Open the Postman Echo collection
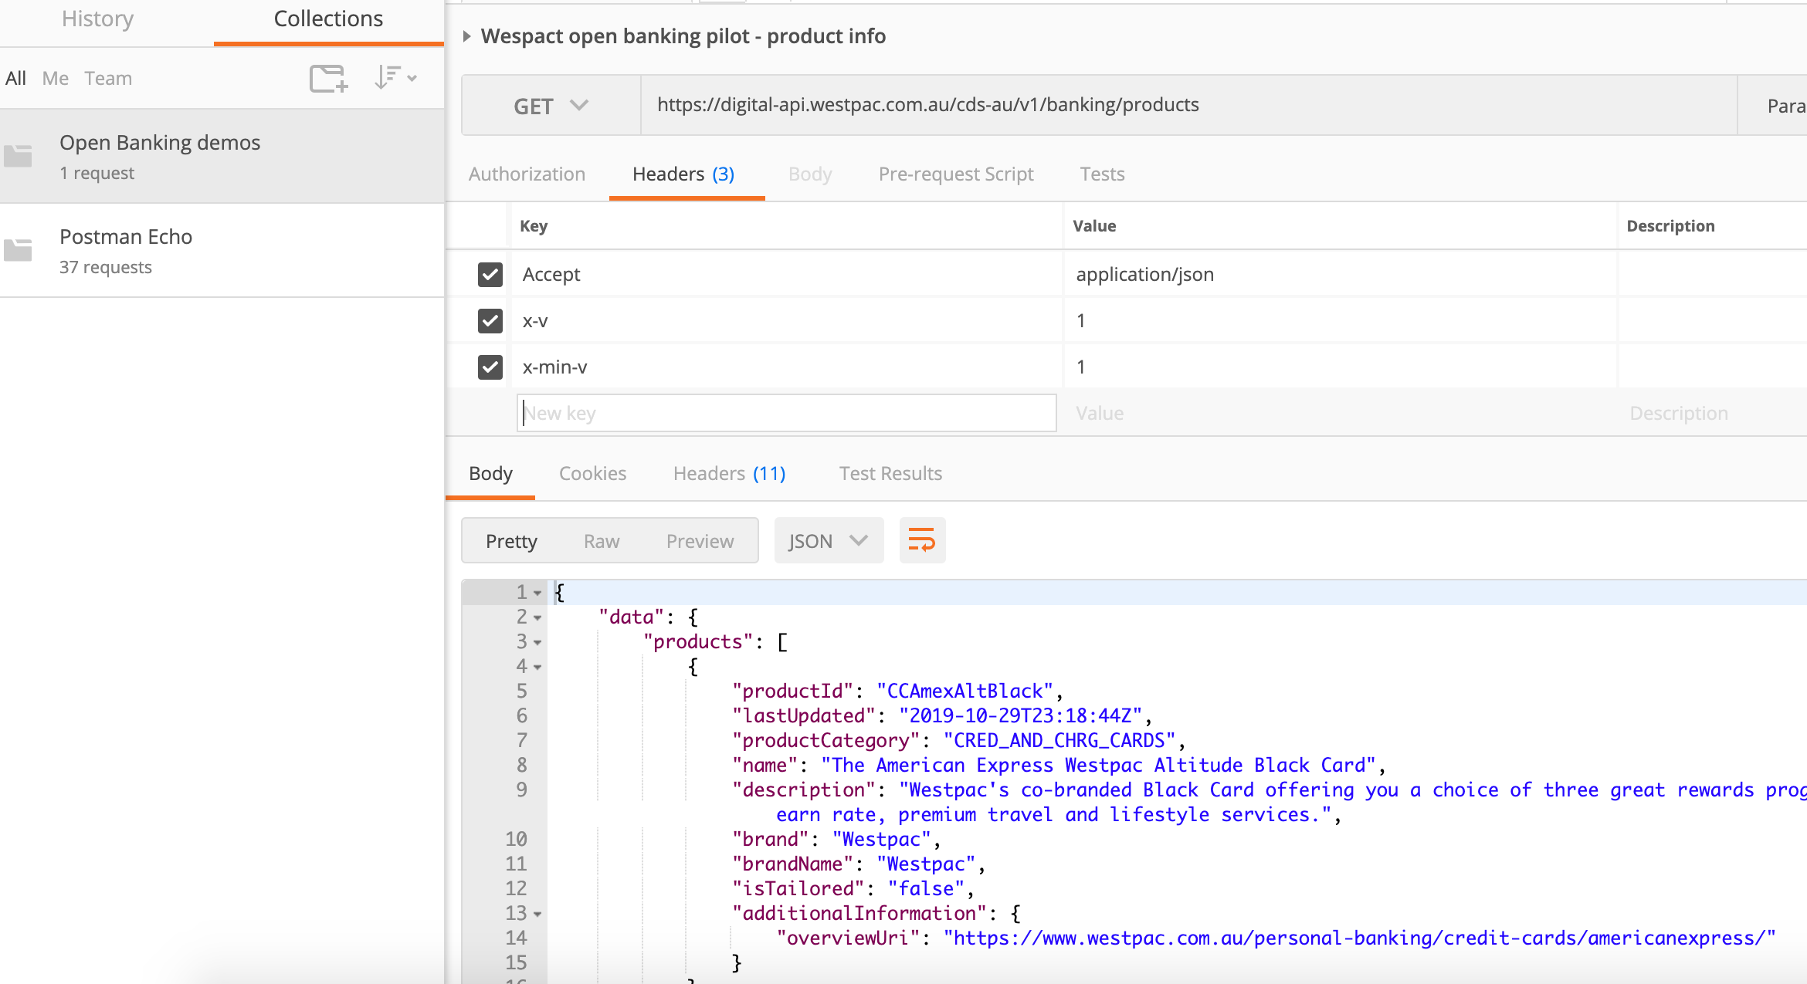This screenshot has height=984, width=1807. 222,250
